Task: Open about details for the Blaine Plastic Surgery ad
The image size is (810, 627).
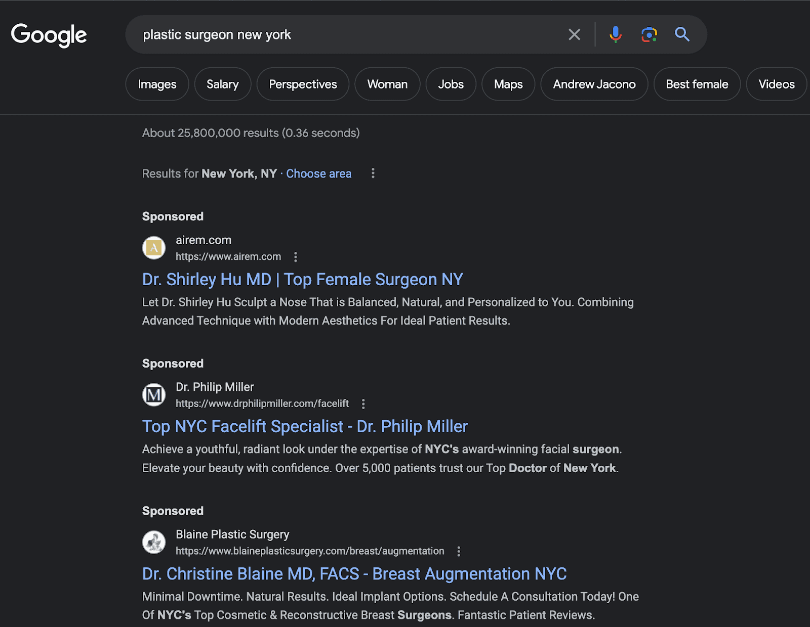Action: [x=459, y=551]
